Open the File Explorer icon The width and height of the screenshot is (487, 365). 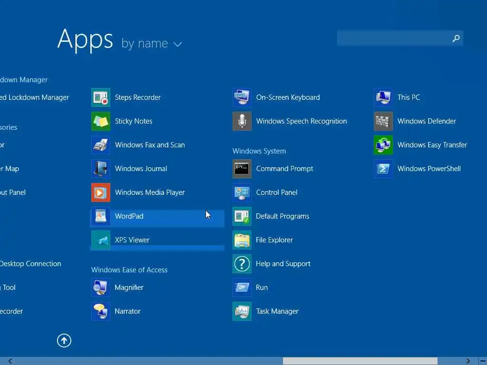click(242, 240)
